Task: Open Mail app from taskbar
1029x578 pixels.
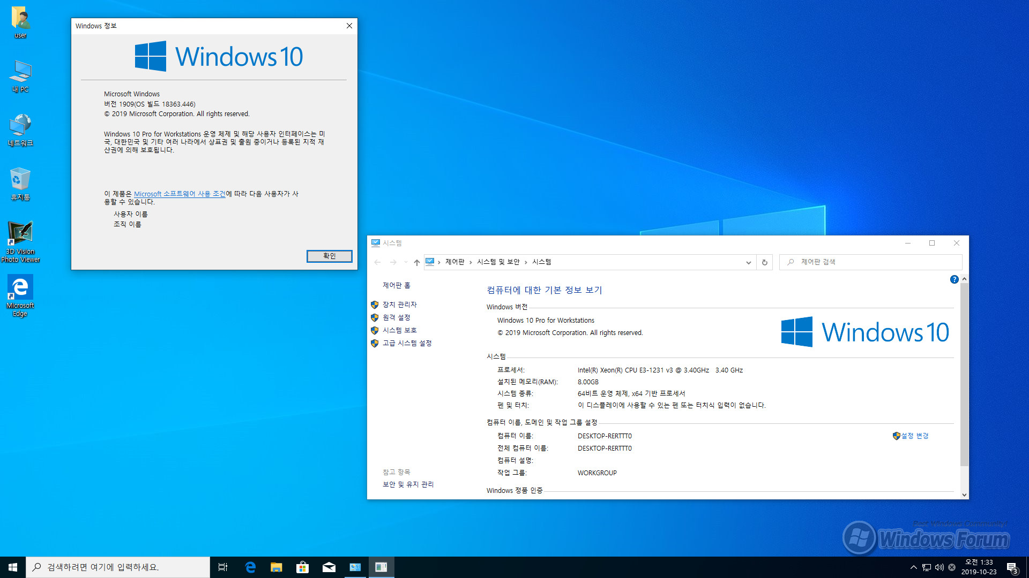Action: pos(329,567)
